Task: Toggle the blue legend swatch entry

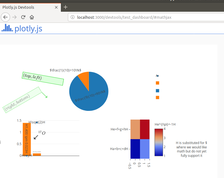Action: click(157, 91)
